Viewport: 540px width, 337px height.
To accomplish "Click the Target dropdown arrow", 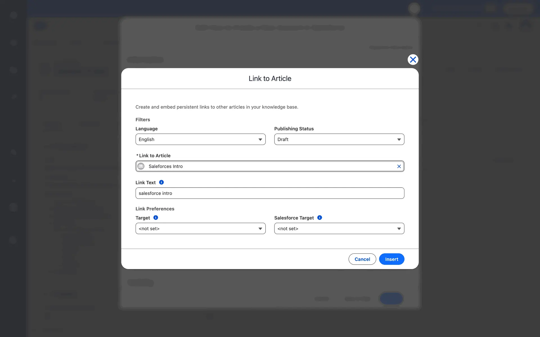I will coord(260,229).
